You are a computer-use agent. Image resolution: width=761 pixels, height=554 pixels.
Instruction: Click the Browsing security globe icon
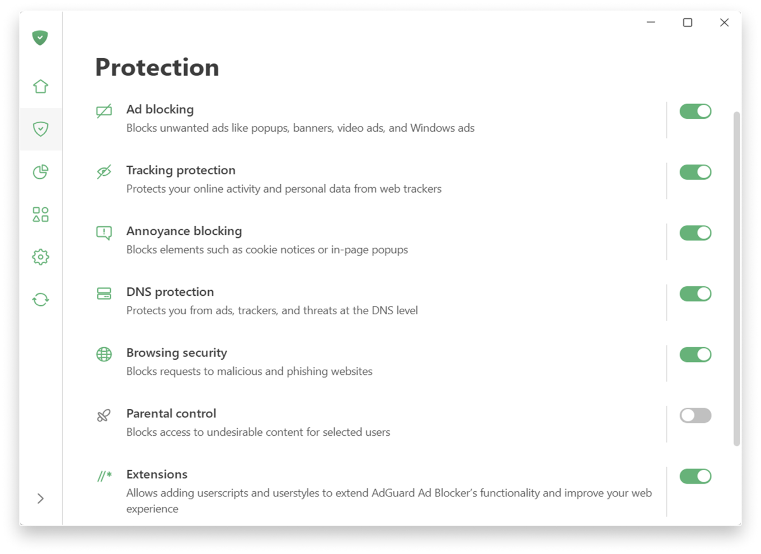[x=104, y=354]
